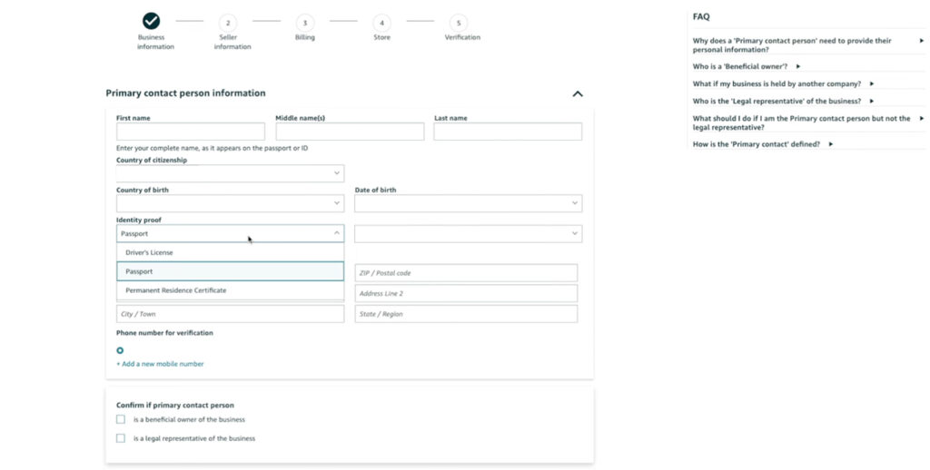The height and width of the screenshot is (470, 930).
Task: Select the phone number radio button
Action: pos(121,350)
